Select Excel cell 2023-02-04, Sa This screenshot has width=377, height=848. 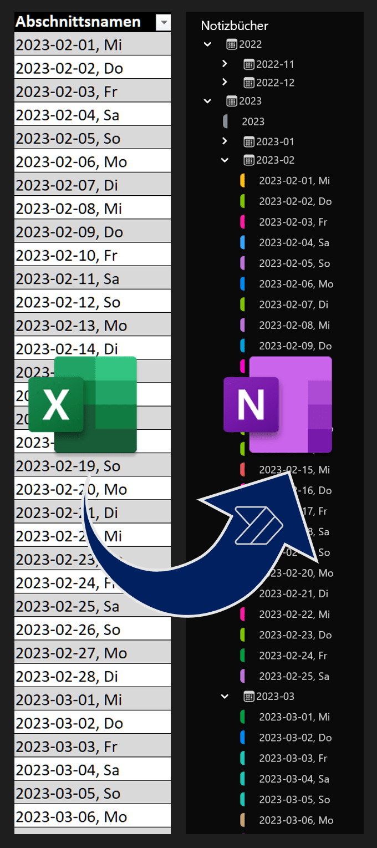(93, 114)
